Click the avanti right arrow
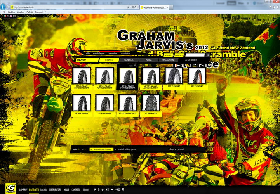This screenshot has height=194, width=280. pyautogui.click(x=178, y=149)
